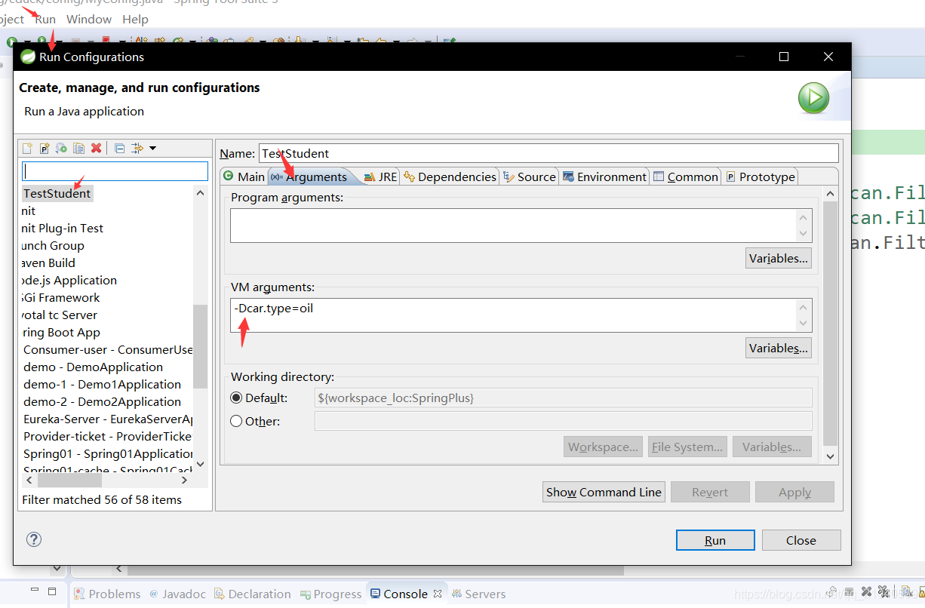
Task: Open the Servers view tab
Action: tap(478, 594)
